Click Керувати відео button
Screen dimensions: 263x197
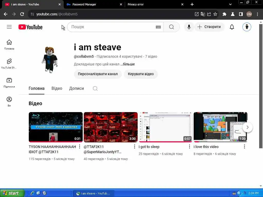coord(141,74)
